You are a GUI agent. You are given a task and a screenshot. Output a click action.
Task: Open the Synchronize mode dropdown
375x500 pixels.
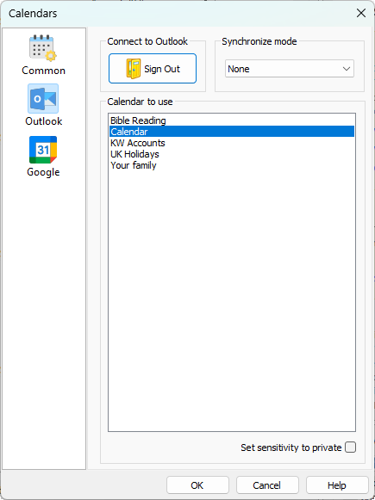pyautogui.click(x=290, y=69)
